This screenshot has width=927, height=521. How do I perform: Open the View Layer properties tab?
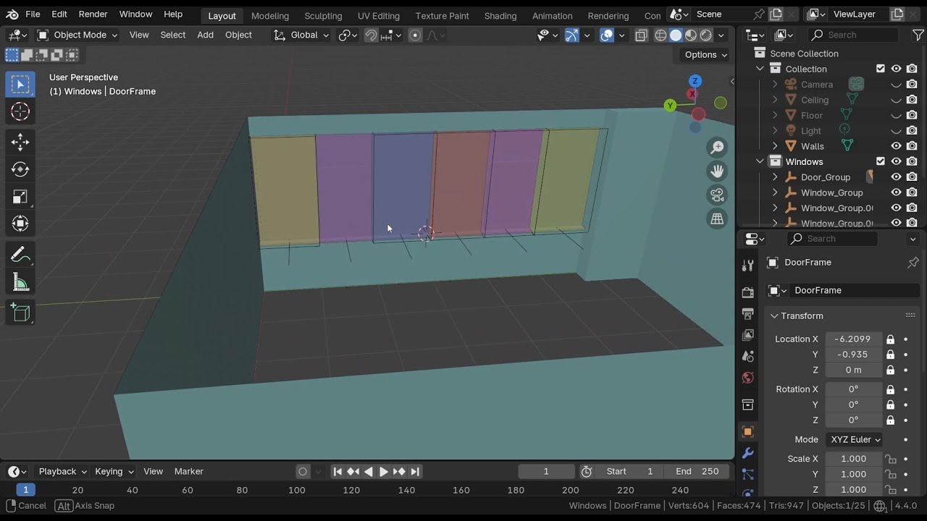pyautogui.click(x=747, y=335)
